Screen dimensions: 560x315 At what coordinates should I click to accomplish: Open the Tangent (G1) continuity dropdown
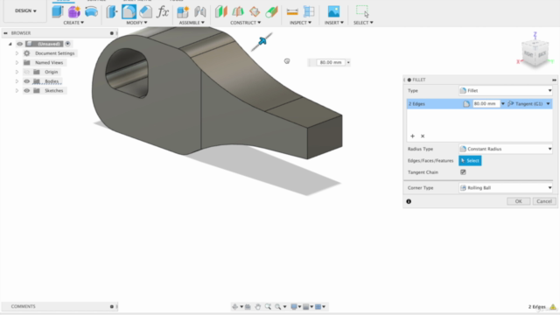[x=528, y=104]
